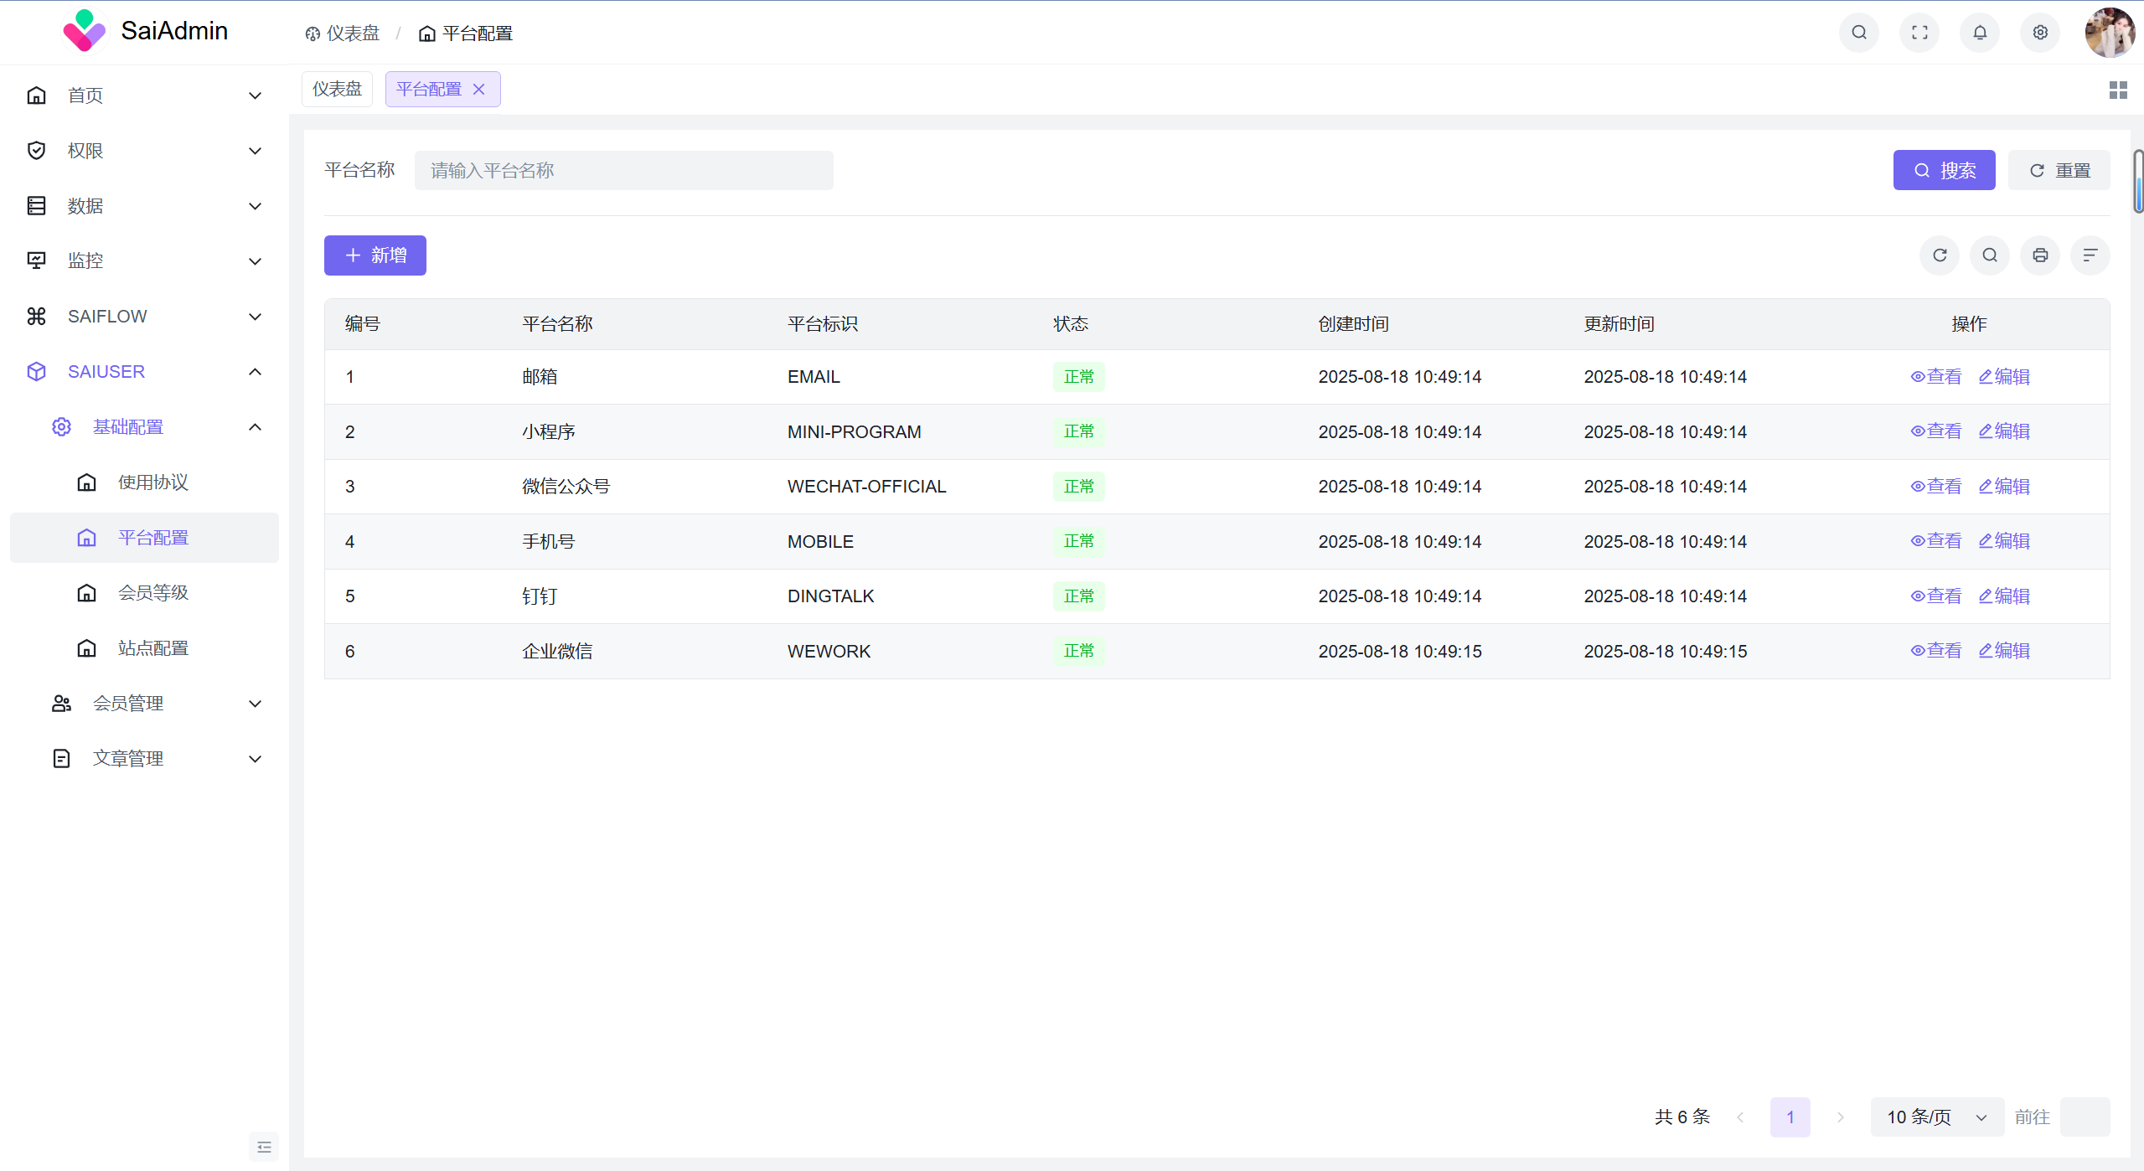The width and height of the screenshot is (2144, 1171).
Task: Refresh the platform table data
Action: tap(1939, 255)
